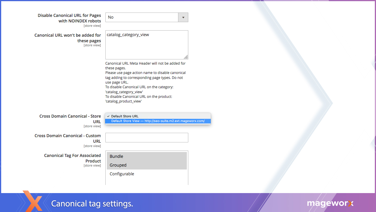This screenshot has height=212, width=376.
Task: Select Configurable in Canonical Tag list
Action: (x=147, y=174)
